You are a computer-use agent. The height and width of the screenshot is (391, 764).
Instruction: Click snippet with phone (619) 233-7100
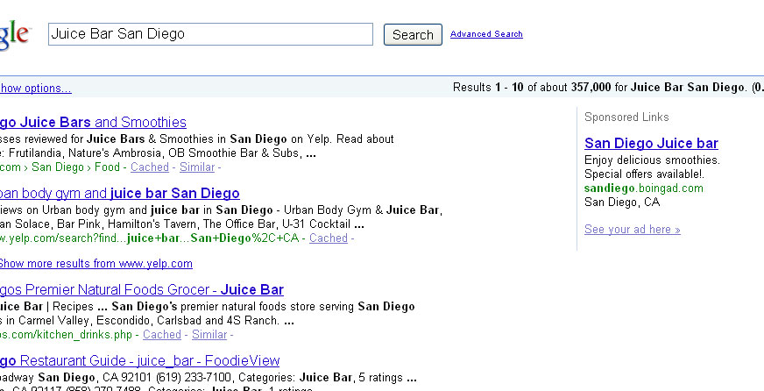click(209, 378)
